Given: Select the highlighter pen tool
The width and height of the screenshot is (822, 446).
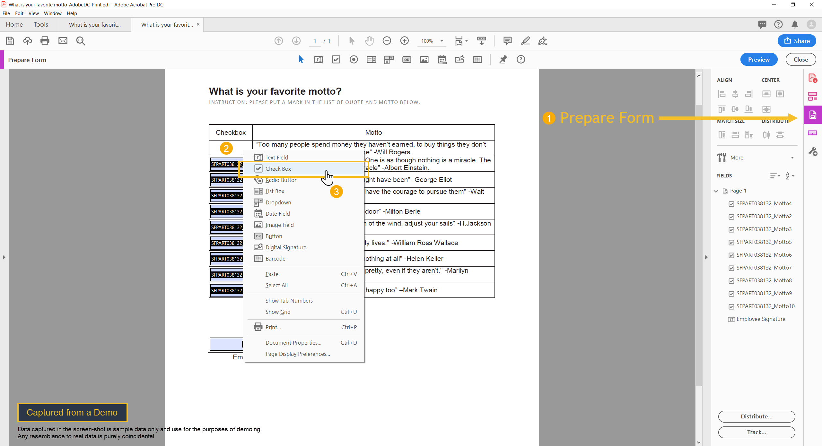Looking at the screenshot, I should 525,41.
